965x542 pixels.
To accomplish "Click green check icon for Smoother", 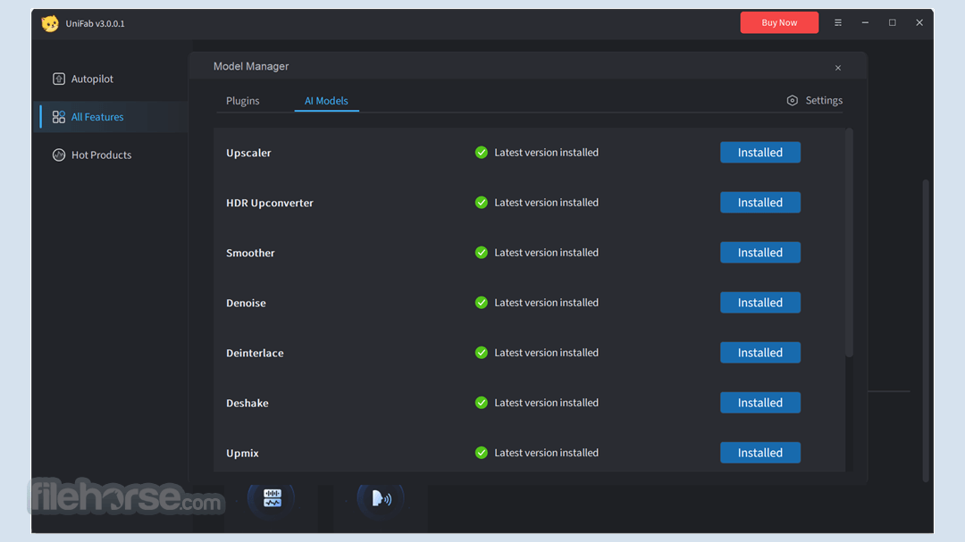I will [482, 252].
